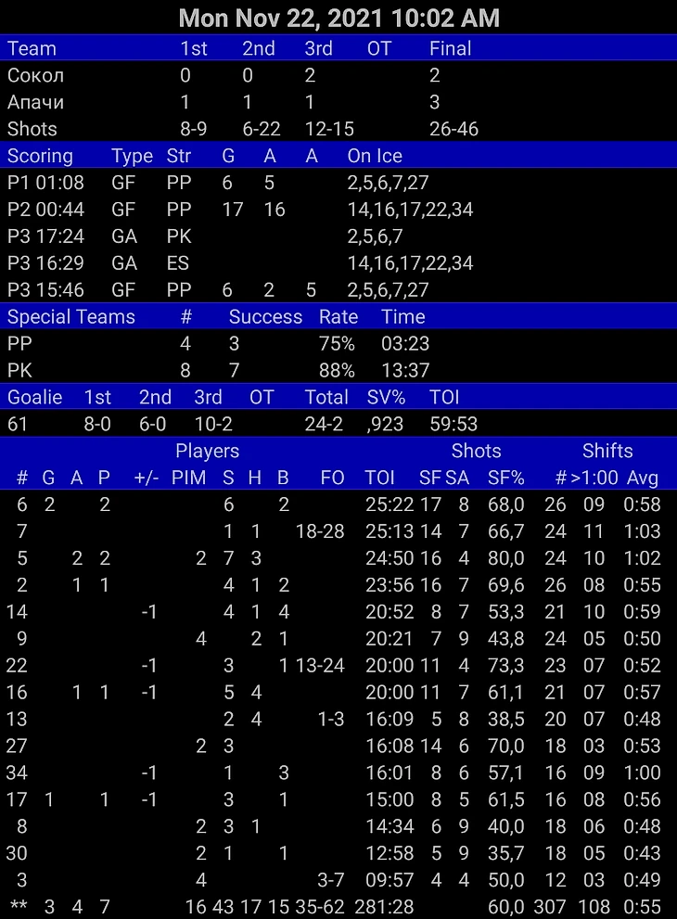Select the Сокол team score row
Screen dimensions: 677x919
338,75
